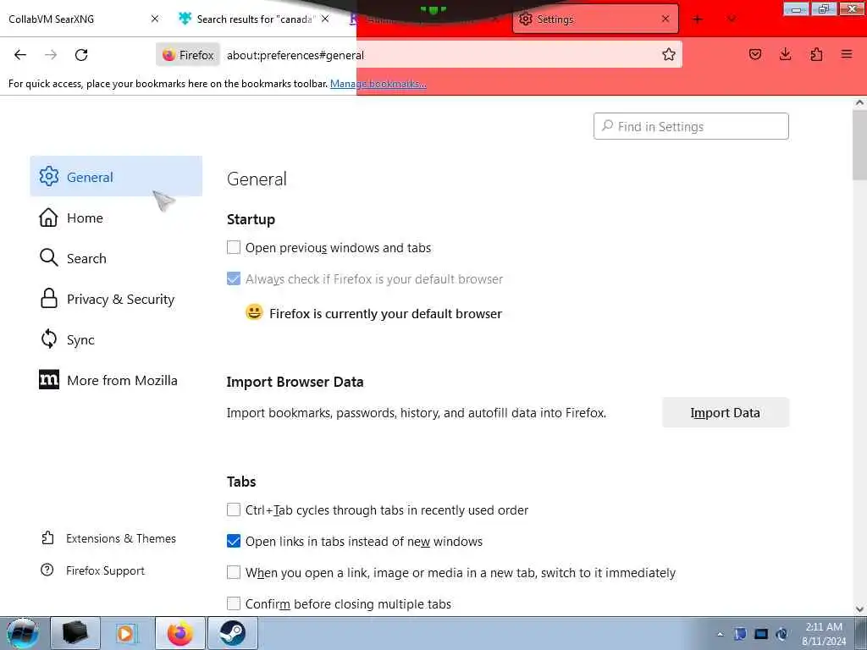Enable Ctrl+Tab cycles through tabs checkbox
The height and width of the screenshot is (650, 867).
coord(234,510)
